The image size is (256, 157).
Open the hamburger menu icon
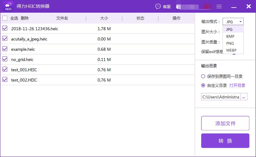click(x=219, y=6)
